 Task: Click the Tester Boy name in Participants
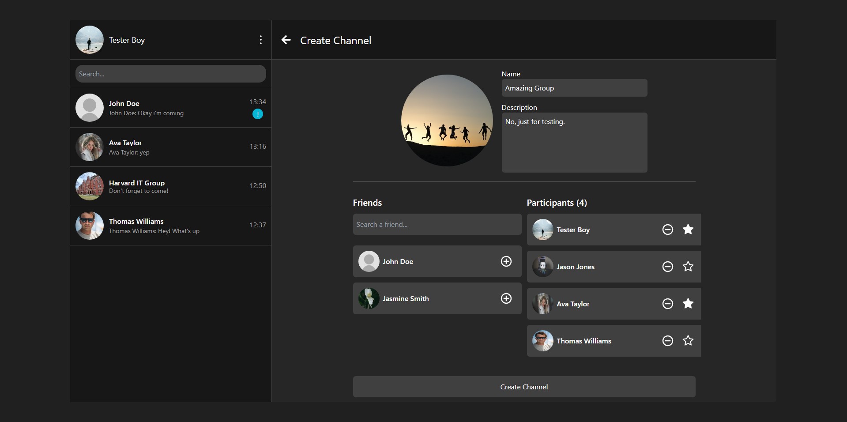click(573, 230)
